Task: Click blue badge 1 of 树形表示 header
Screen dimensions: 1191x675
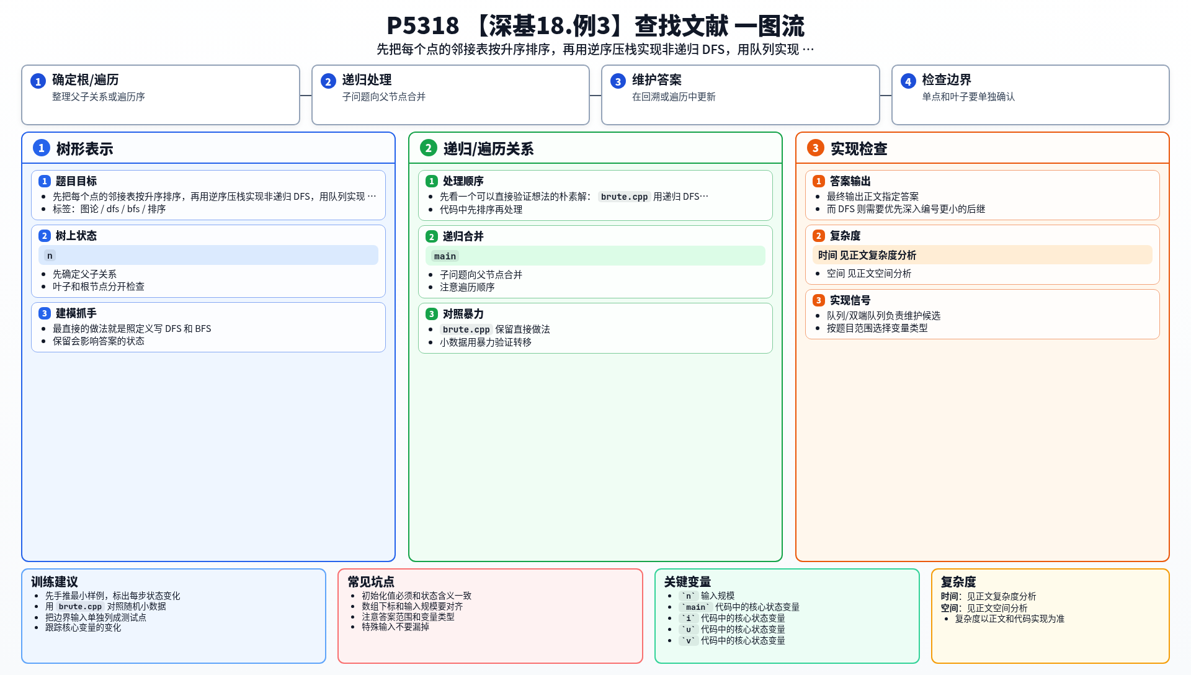Action: (x=42, y=148)
